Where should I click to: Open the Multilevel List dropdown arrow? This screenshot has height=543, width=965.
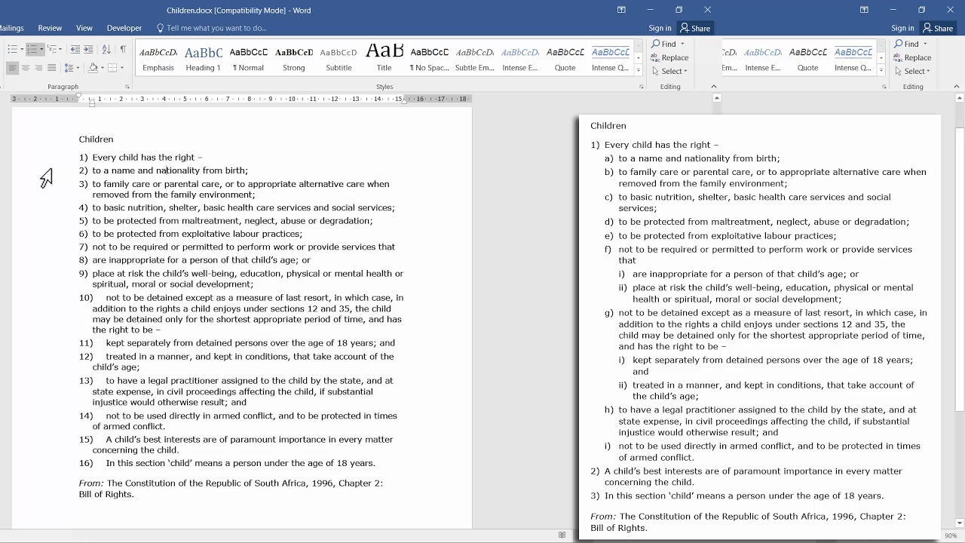61,49
